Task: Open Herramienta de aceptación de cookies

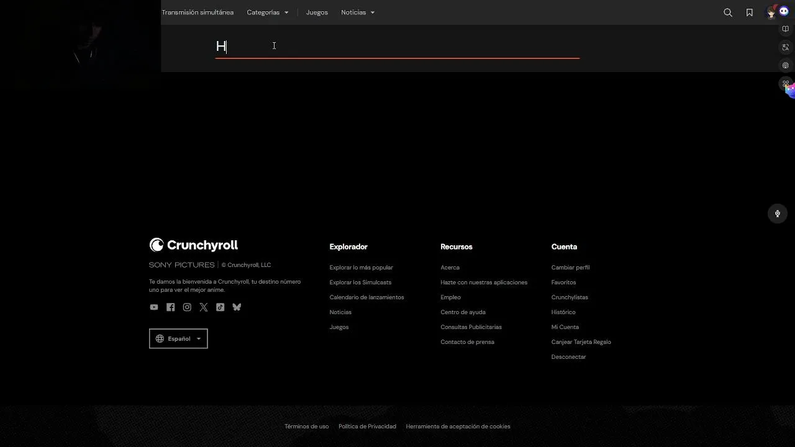Action: pos(458,427)
